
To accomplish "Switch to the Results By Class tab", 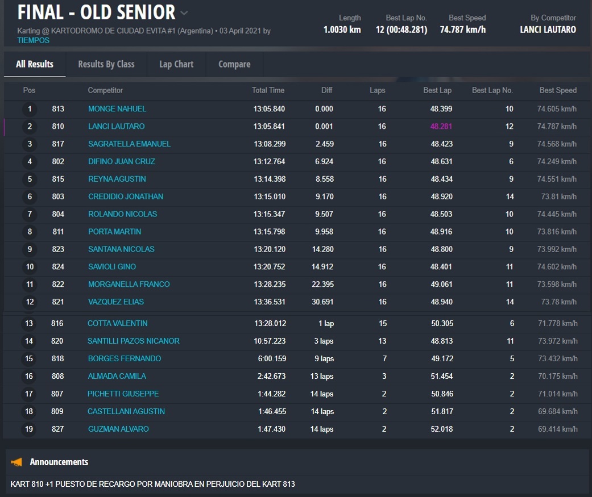I will coord(106,64).
